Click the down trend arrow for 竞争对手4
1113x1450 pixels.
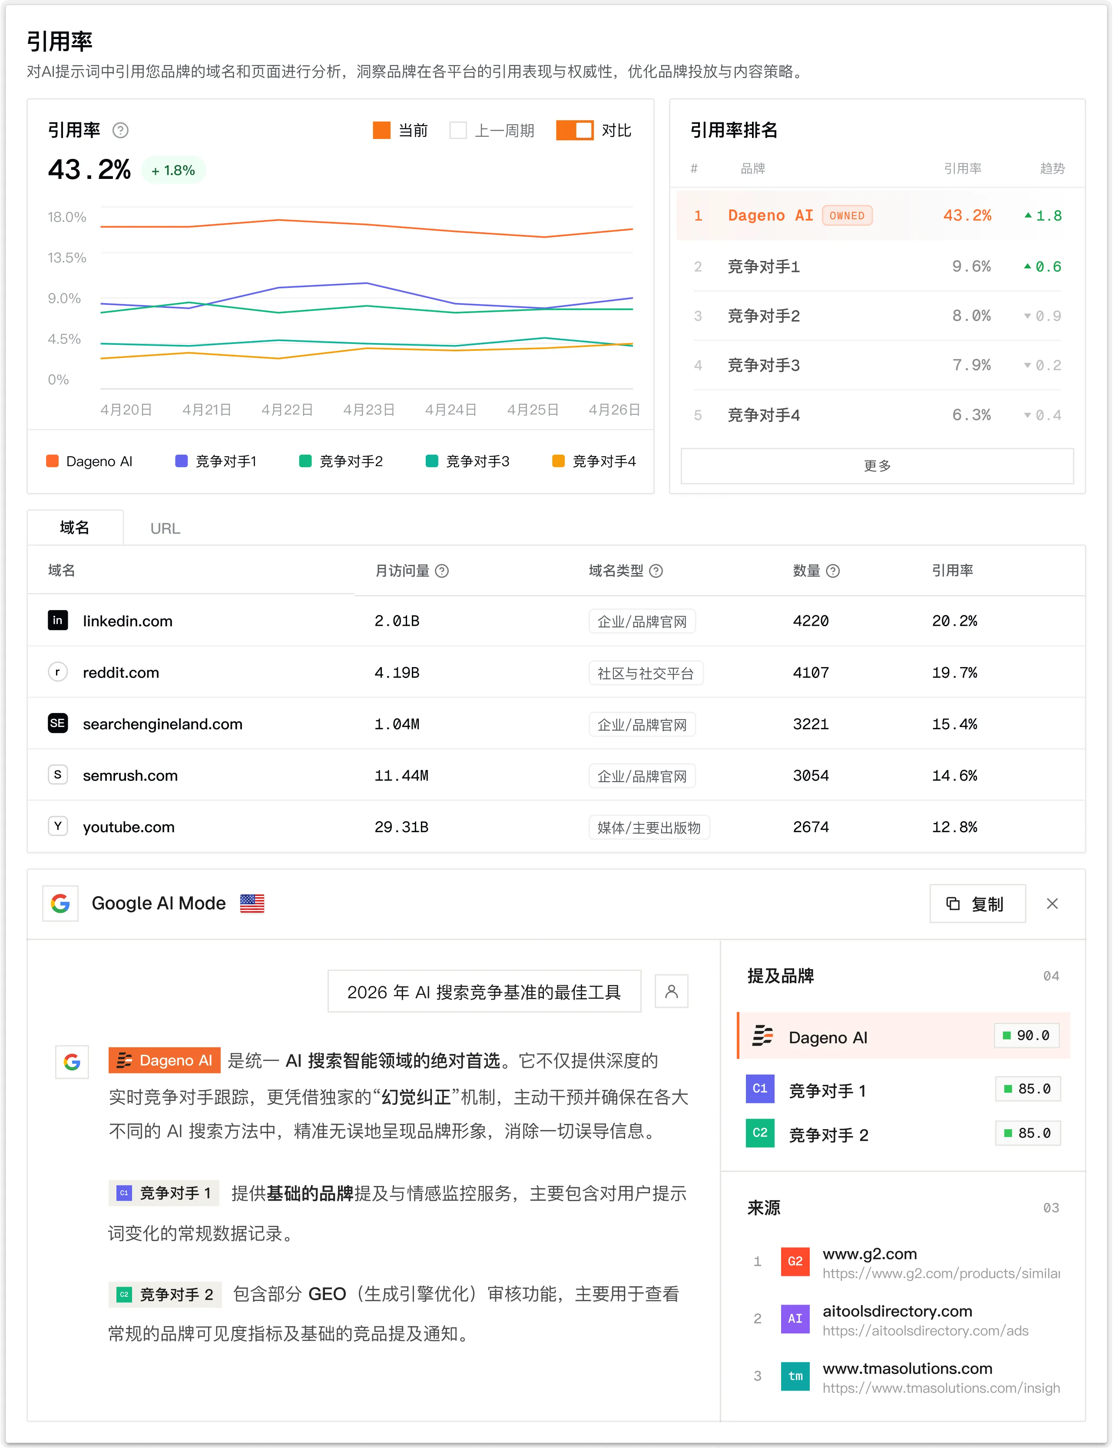click(1027, 416)
